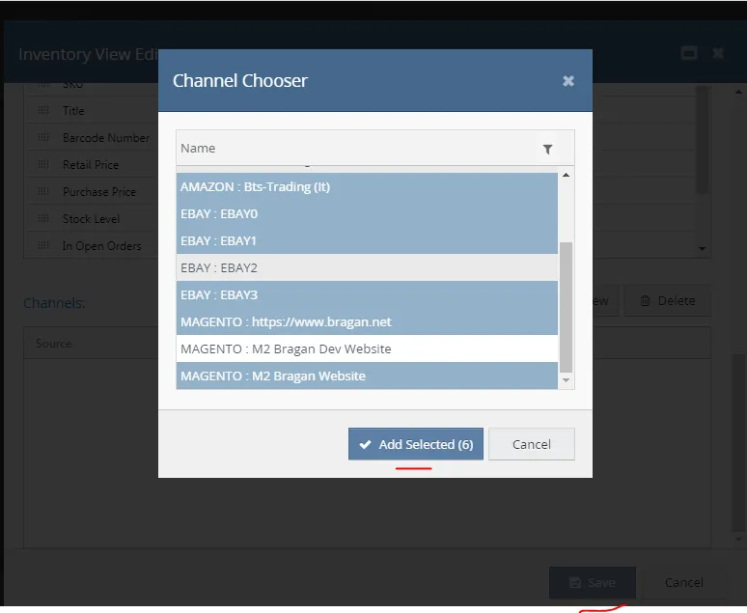Select MAGENTO : M2 Bragan Dev Website

pos(367,348)
